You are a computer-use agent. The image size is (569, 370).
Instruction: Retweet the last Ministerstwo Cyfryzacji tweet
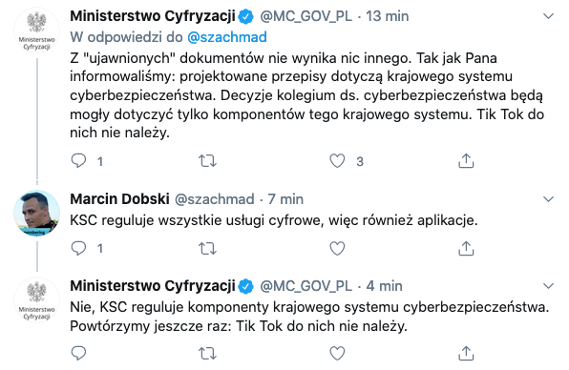pyautogui.click(x=207, y=354)
